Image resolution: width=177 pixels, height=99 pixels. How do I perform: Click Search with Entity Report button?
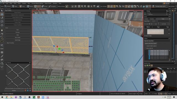pyautogui.click(x=151, y=43)
